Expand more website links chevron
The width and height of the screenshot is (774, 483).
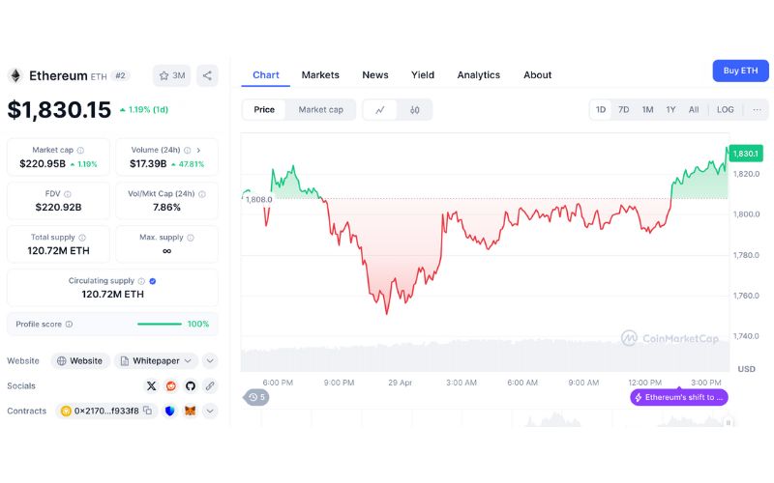coord(210,360)
